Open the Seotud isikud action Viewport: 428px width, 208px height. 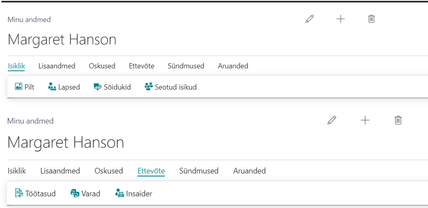point(170,87)
